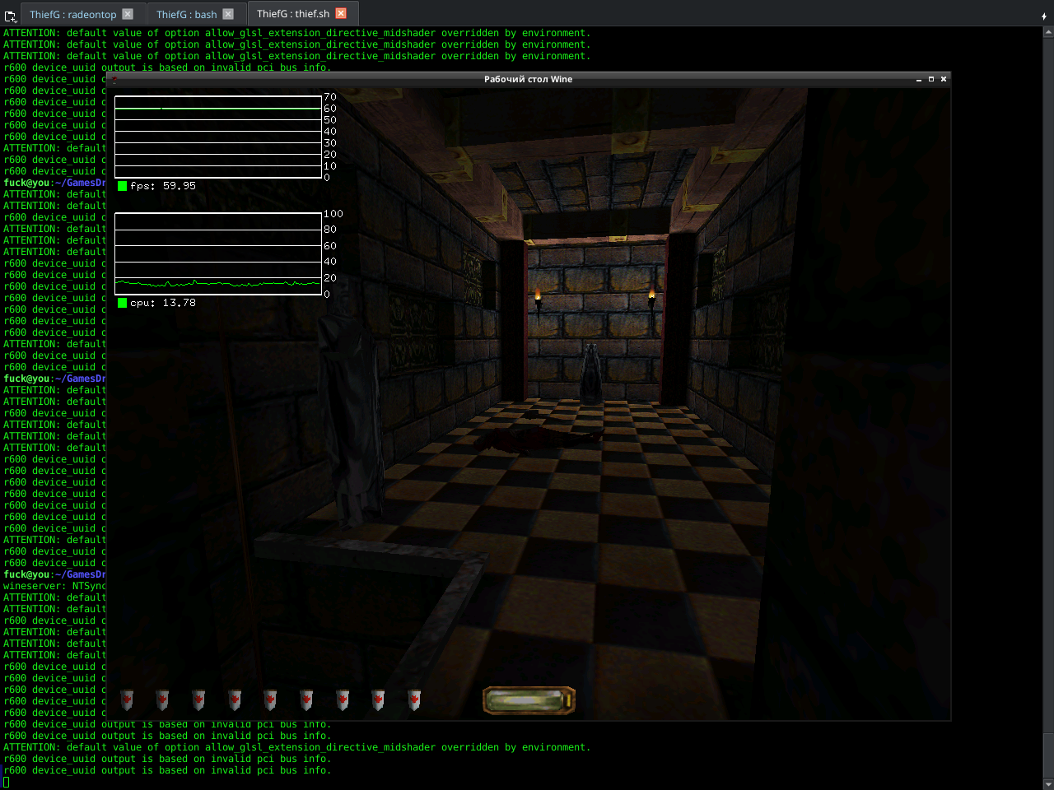Image resolution: width=1054 pixels, height=790 pixels.
Task: Click the 80 label on the cpu graph
Action: point(330,230)
